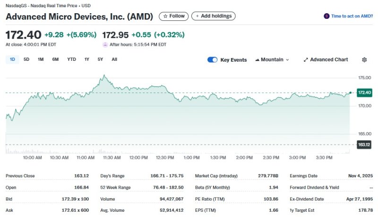Expand the Mountain chart style dropdown
The width and height of the screenshot is (378, 217).
click(287, 60)
